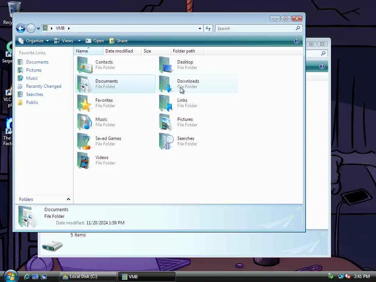The height and width of the screenshot is (282, 376).
Task: Click the search magnifier icon in VM8 window
Action: (x=298, y=28)
